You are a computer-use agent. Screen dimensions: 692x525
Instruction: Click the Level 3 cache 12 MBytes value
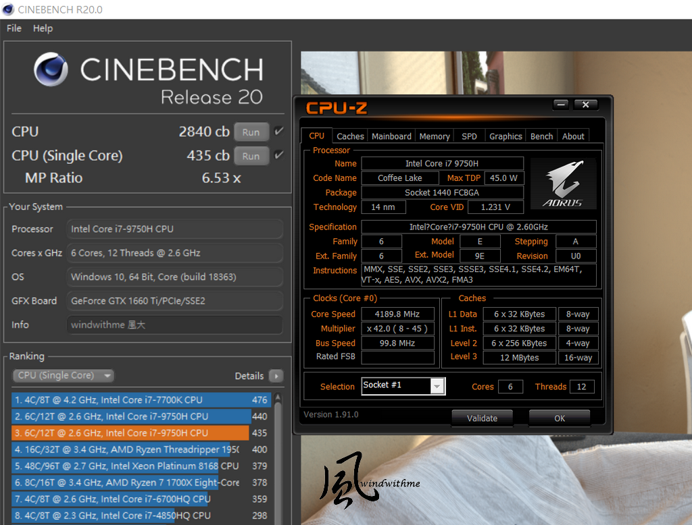click(520, 358)
